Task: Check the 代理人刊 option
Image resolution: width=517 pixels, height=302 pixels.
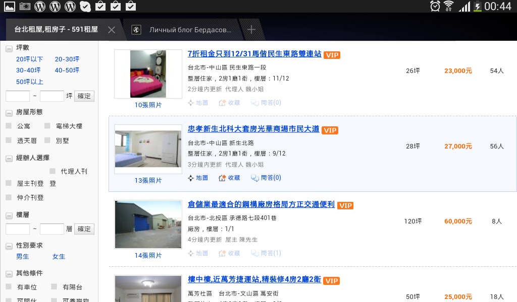Action: (x=53, y=171)
